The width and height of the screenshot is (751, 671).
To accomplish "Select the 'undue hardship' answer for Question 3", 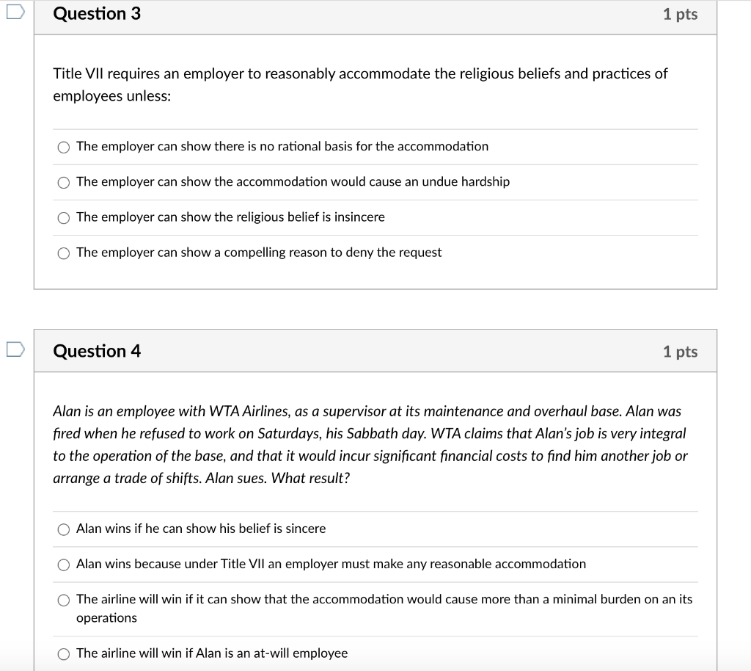I will (x=64, y=182).
